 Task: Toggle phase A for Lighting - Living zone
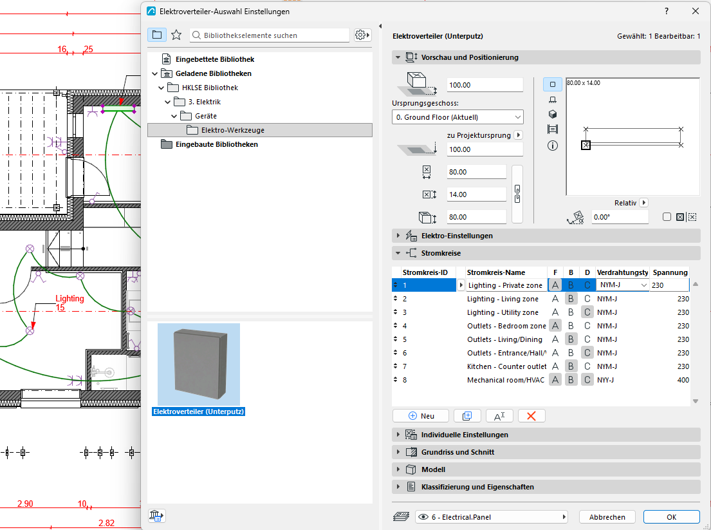pos(555,299)
